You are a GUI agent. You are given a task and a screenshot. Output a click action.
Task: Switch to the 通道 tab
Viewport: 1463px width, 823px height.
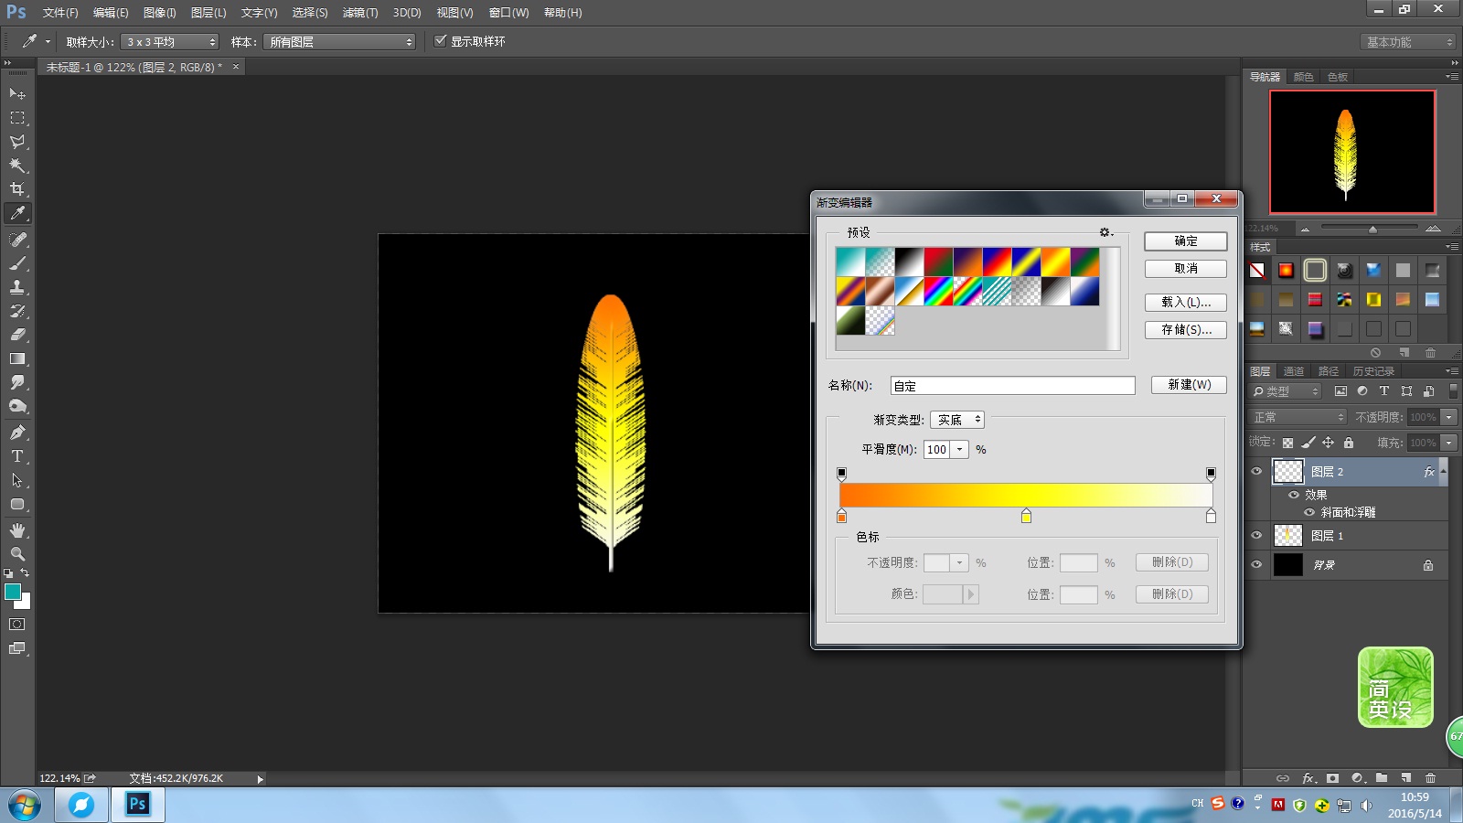pos(1293,371)
